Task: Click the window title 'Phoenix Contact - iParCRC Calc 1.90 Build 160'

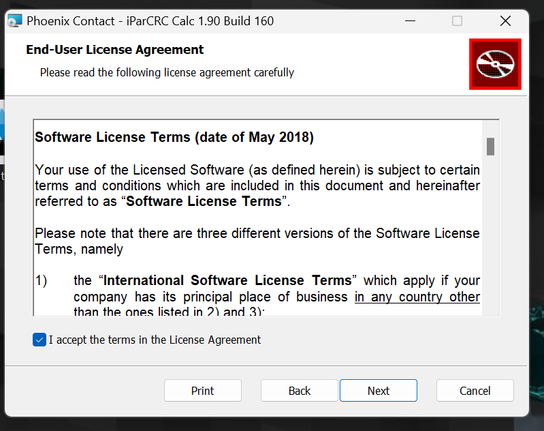Action: [x=150, y=21]
